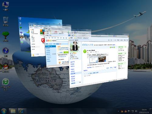
Task: Open Internet Explorer from the taskbar
Action: [x=22, y=111]
